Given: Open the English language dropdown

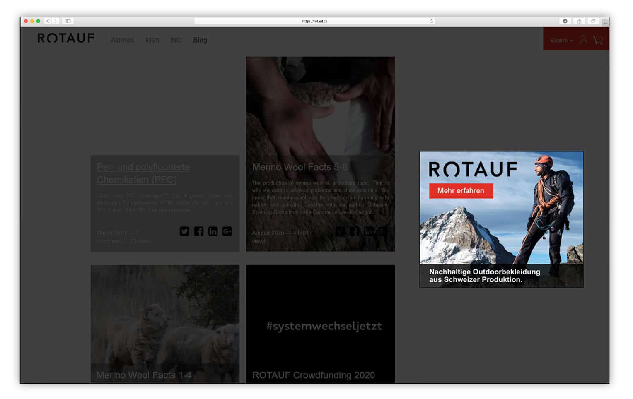Looking at the screenshot, I should tap(561, 41).
